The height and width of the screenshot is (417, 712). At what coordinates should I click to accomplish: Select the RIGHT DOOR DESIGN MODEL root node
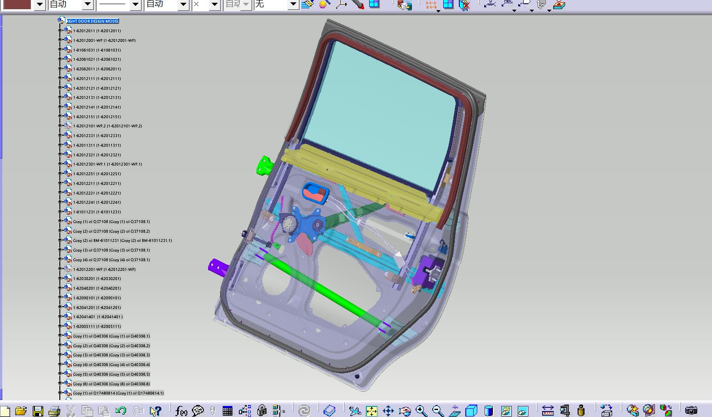point(93,21)
